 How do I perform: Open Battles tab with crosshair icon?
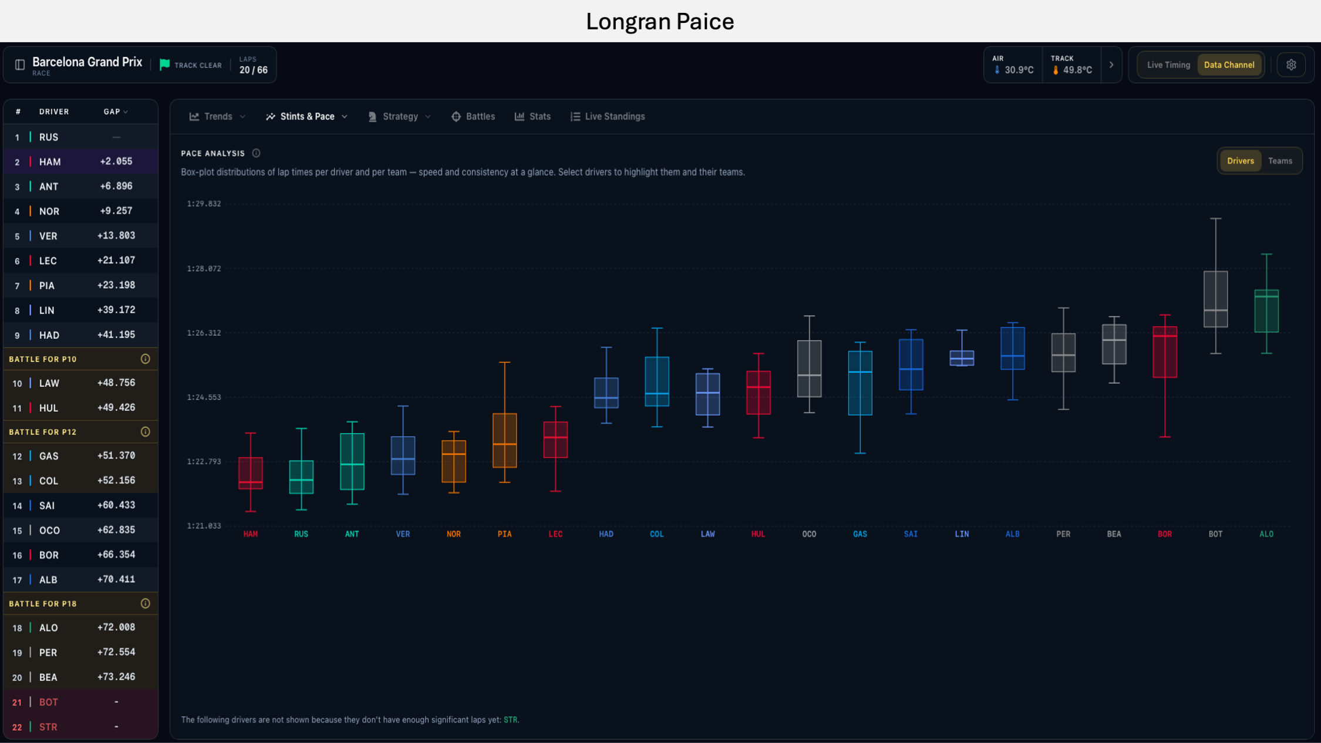473,116
